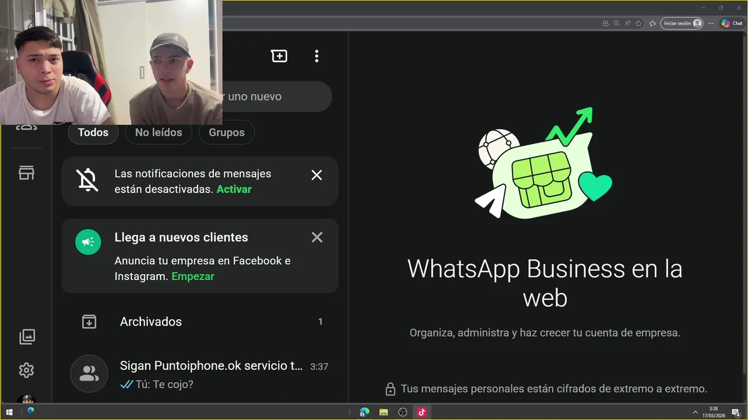Click the chat search input field

click(x=276, y=96)
